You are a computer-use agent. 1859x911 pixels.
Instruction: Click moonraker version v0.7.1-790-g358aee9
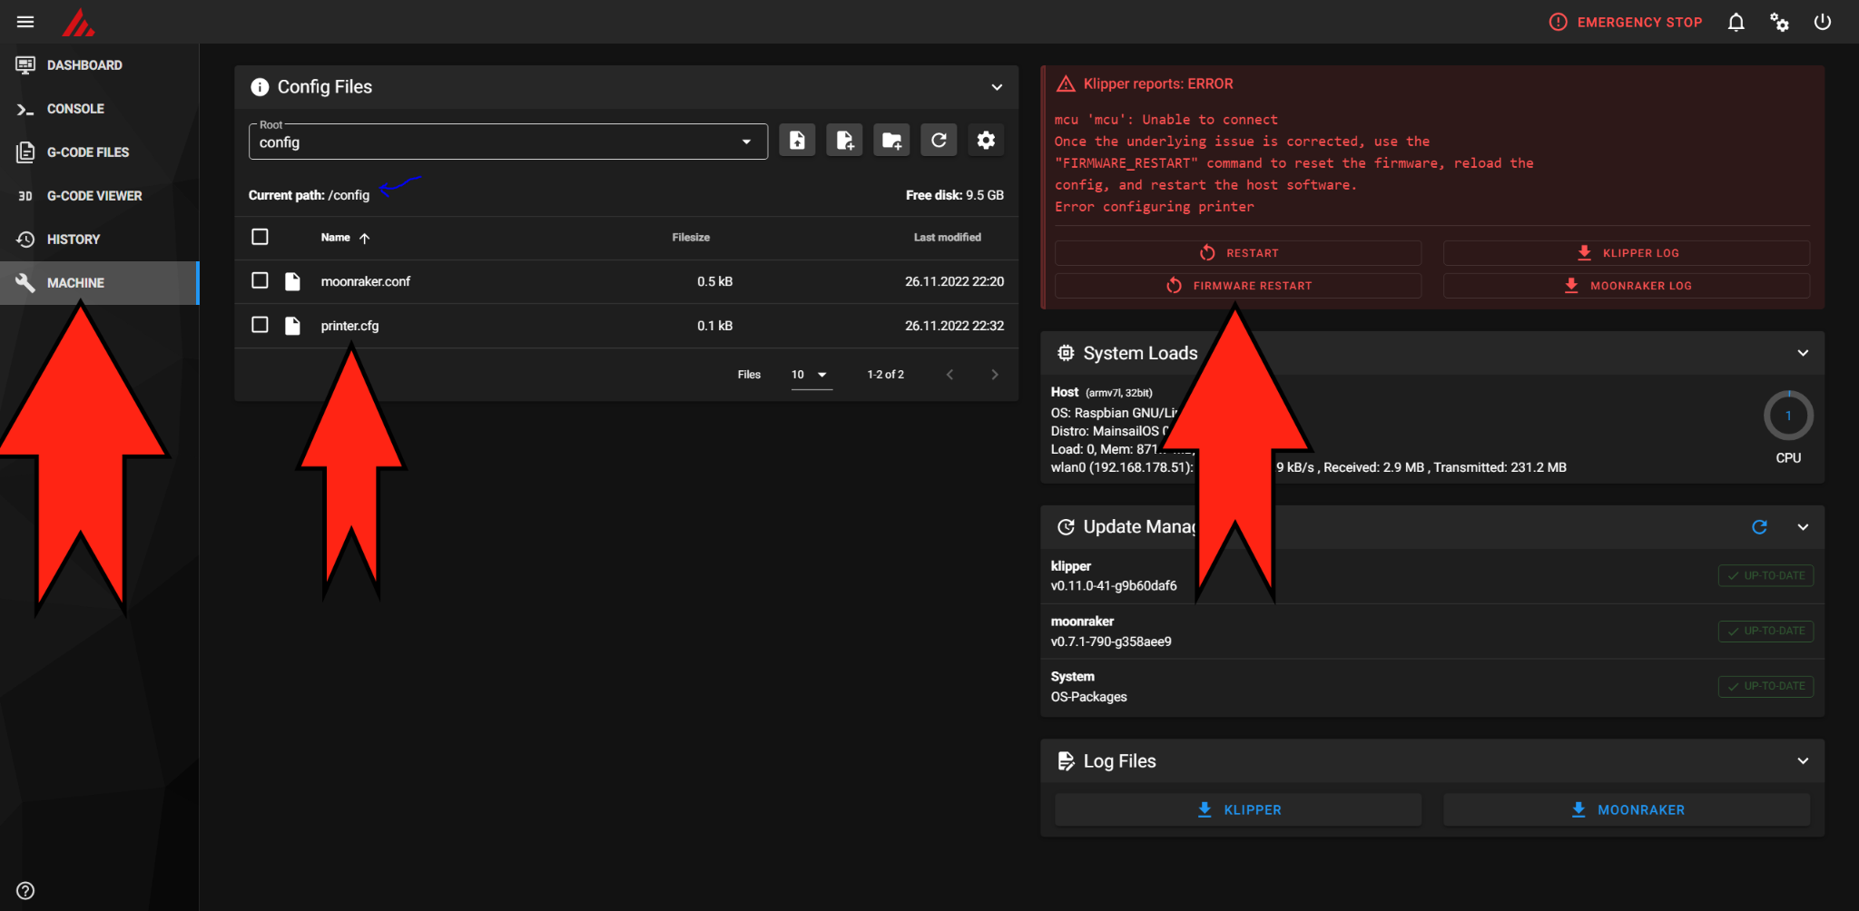click(1111, 642)
